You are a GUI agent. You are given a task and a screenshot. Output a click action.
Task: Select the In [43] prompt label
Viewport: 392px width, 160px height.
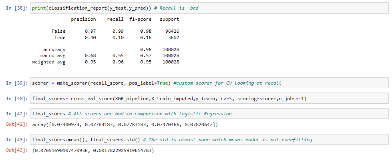pos(17,140)
